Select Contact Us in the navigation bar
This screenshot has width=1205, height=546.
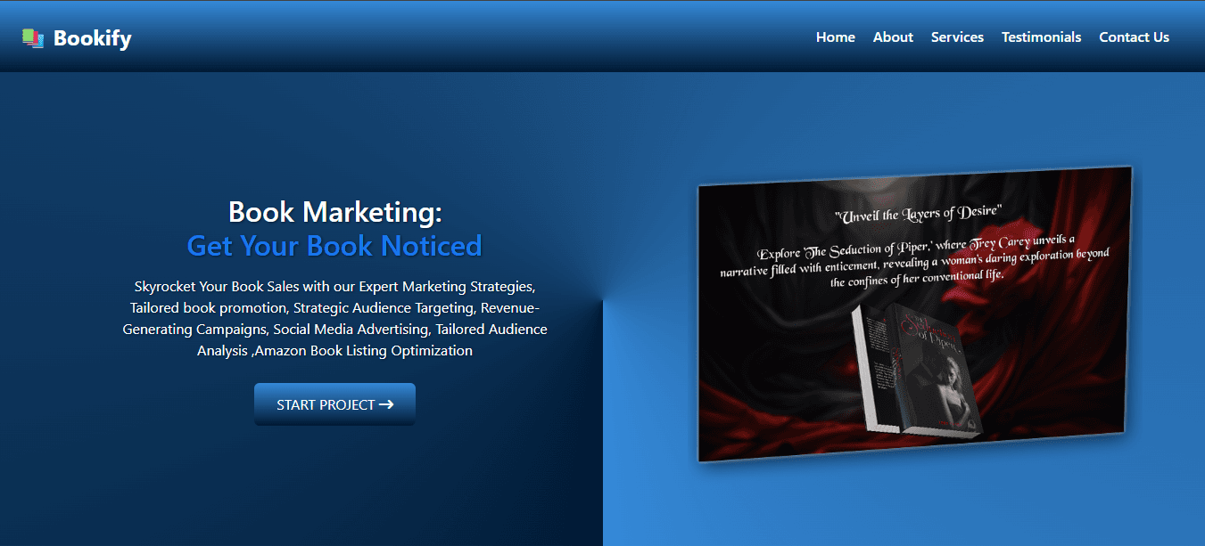click(x=1133, y=37)
